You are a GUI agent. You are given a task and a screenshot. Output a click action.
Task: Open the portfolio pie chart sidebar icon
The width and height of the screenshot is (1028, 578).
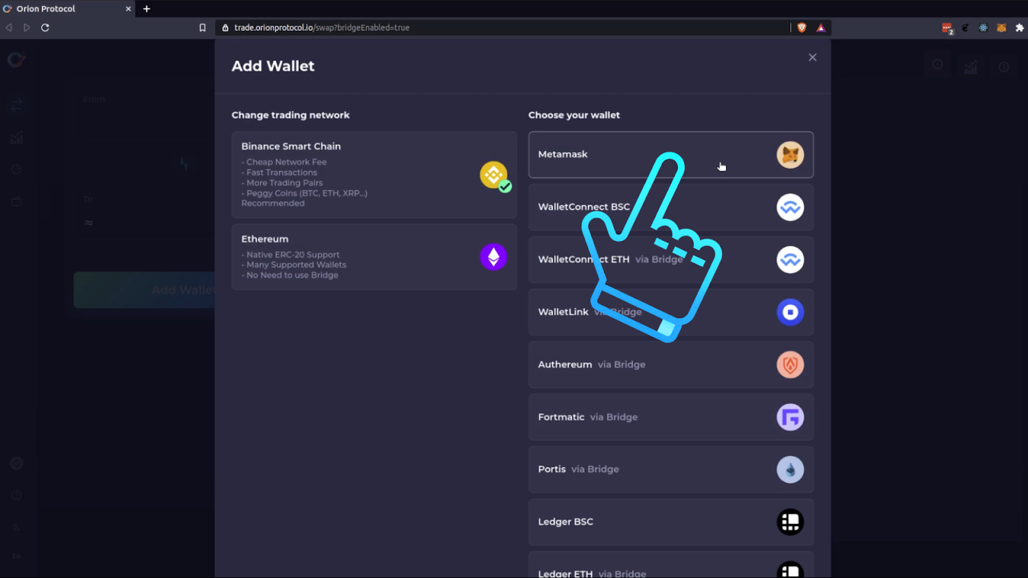[17, 170]
